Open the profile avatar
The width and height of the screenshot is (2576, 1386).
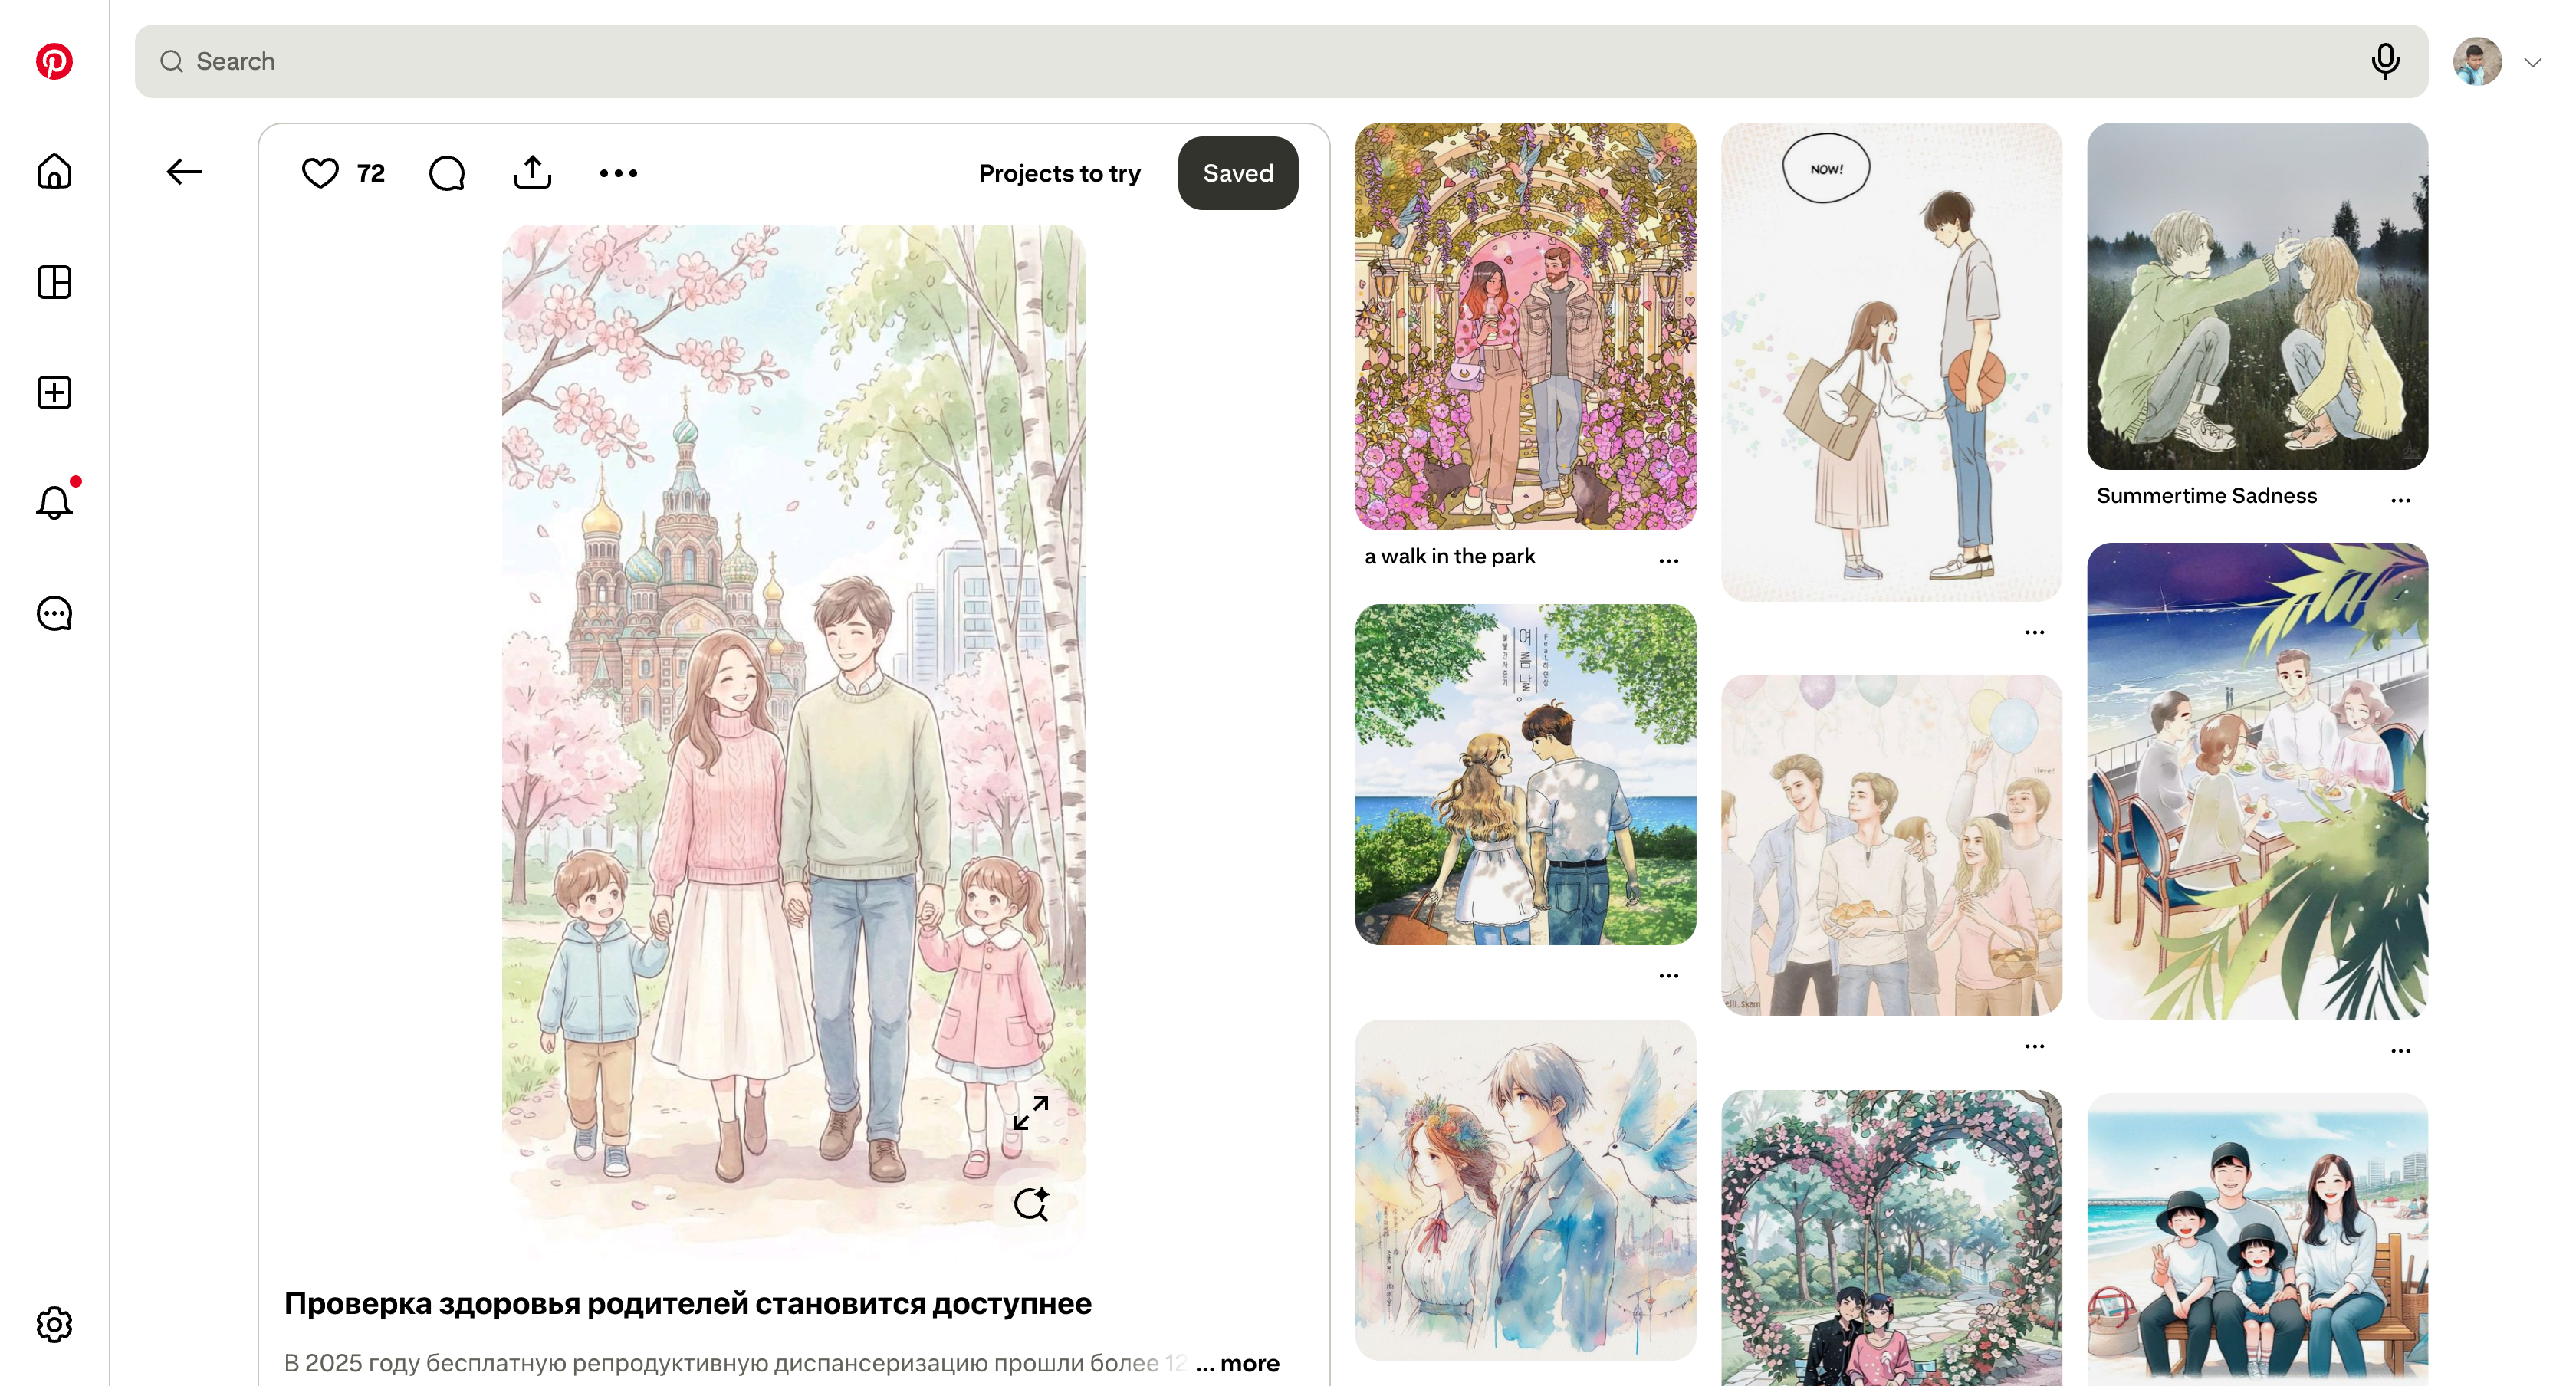(x=2477, y=62)
